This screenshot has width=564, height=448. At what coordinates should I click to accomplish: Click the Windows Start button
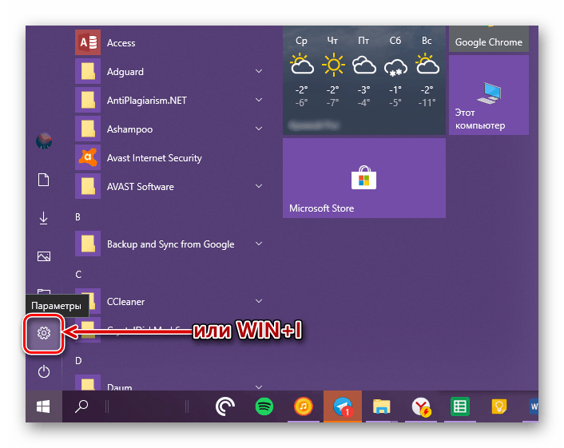43,406
